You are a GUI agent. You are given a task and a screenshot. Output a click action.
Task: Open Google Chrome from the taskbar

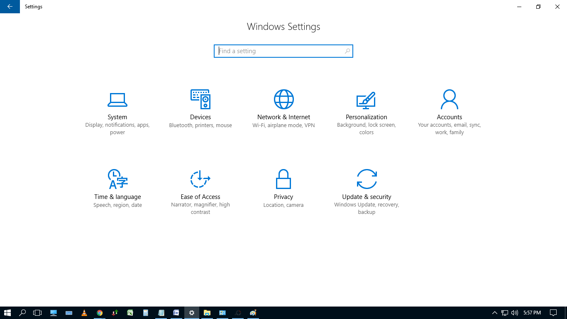(100, 313)
